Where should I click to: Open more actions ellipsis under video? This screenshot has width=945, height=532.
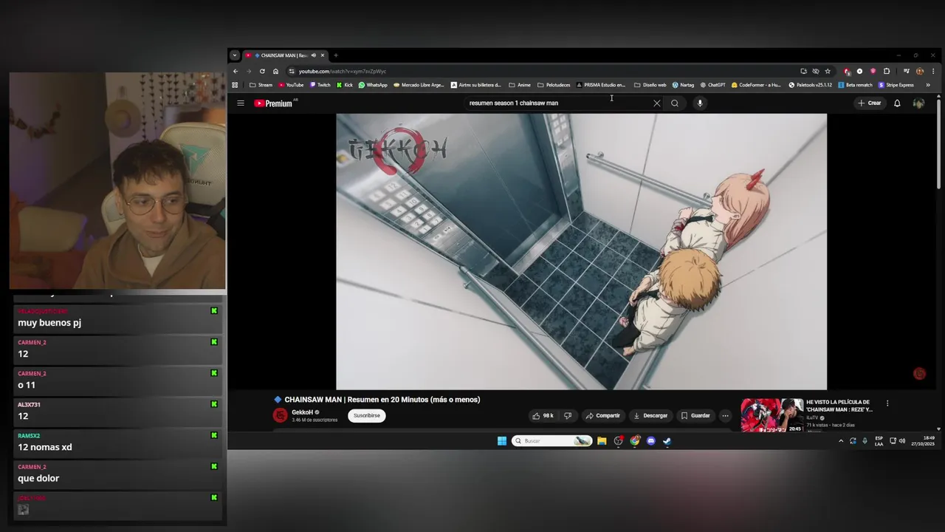(725, 415)
